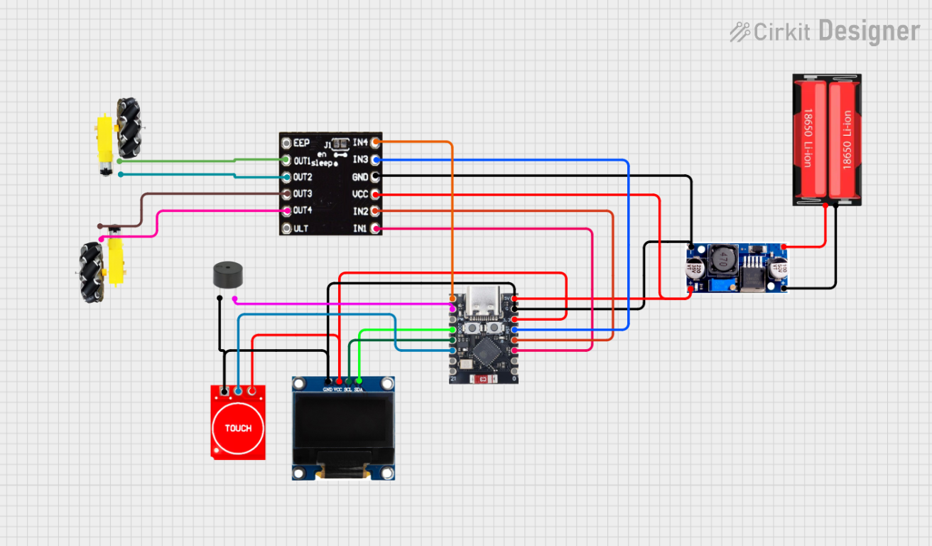Select the ESP32 chip on the microcontroller

487,351
